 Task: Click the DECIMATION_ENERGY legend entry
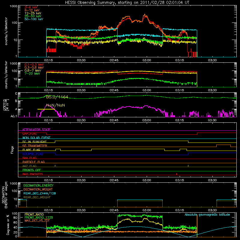pyautogui.click(x=38, y=185)
